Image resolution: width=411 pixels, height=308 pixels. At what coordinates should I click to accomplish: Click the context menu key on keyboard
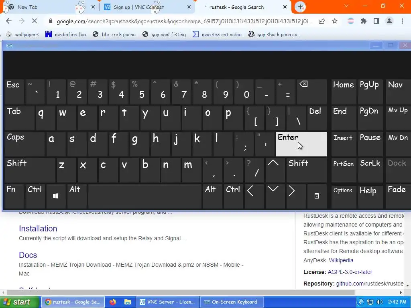(x=317, y=196)
